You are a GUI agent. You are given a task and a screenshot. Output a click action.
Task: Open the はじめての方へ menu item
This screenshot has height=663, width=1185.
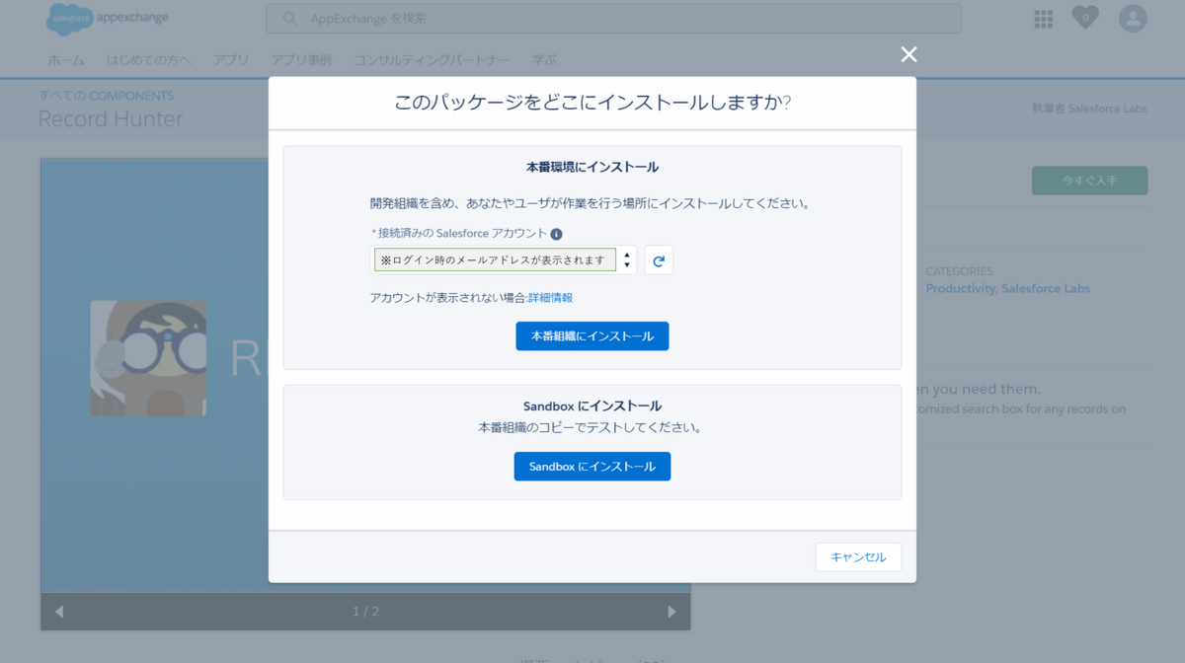pos(148,60)
